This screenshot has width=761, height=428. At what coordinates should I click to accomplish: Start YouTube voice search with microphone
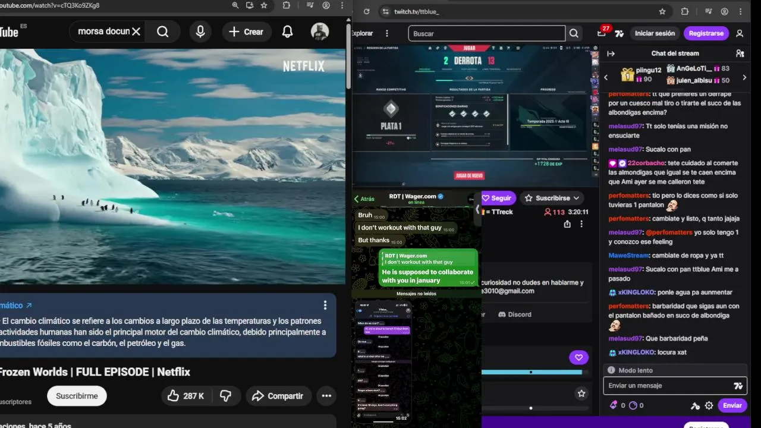click(x=200, y=32)
